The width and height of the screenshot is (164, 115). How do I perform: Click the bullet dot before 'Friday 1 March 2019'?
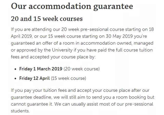[x=16, y=69]
